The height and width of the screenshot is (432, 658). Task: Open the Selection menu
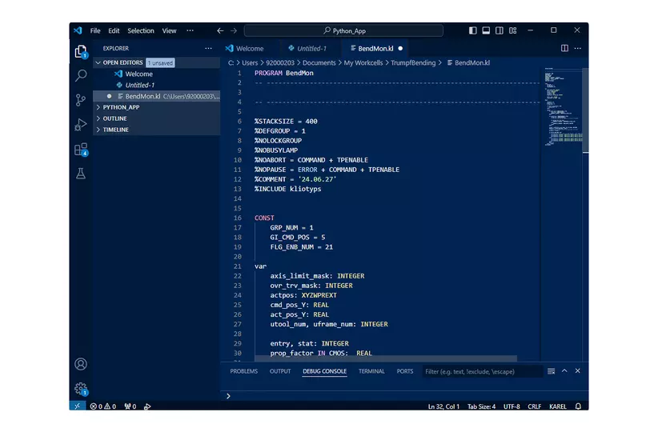tap(140, 30)
